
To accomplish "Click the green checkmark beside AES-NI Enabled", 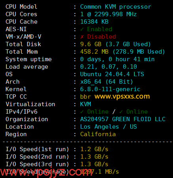I will click(82, 29).
